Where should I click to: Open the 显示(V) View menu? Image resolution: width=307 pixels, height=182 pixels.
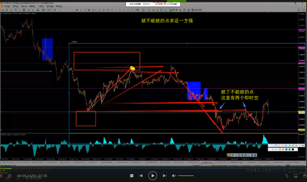16,6
